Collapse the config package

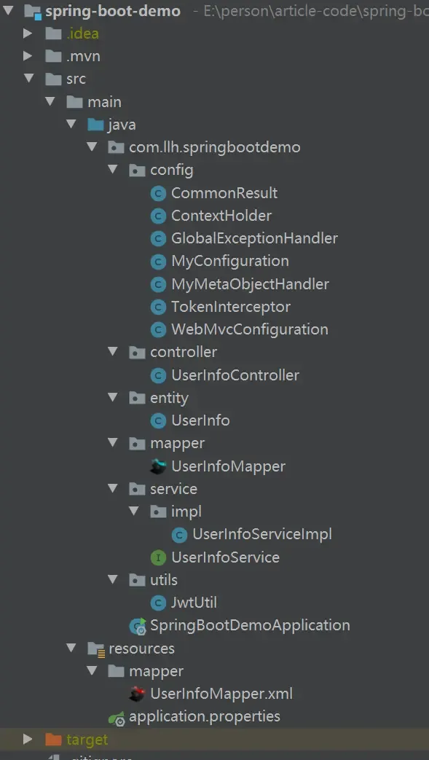click(113, 170)
